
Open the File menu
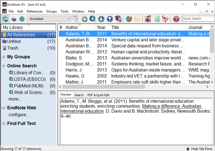(x=11, y=11)
